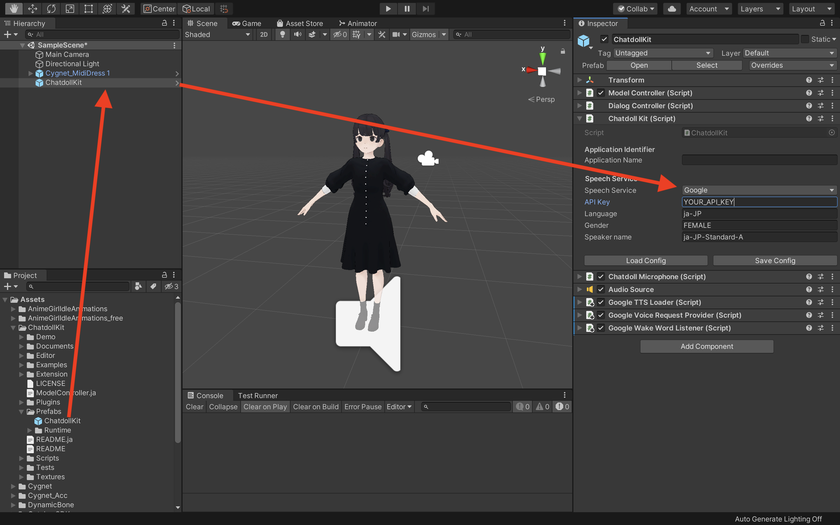Toggle 2D view mode
Image resolution: width=840 pixels, height=525 pixels.
(264, 34)
